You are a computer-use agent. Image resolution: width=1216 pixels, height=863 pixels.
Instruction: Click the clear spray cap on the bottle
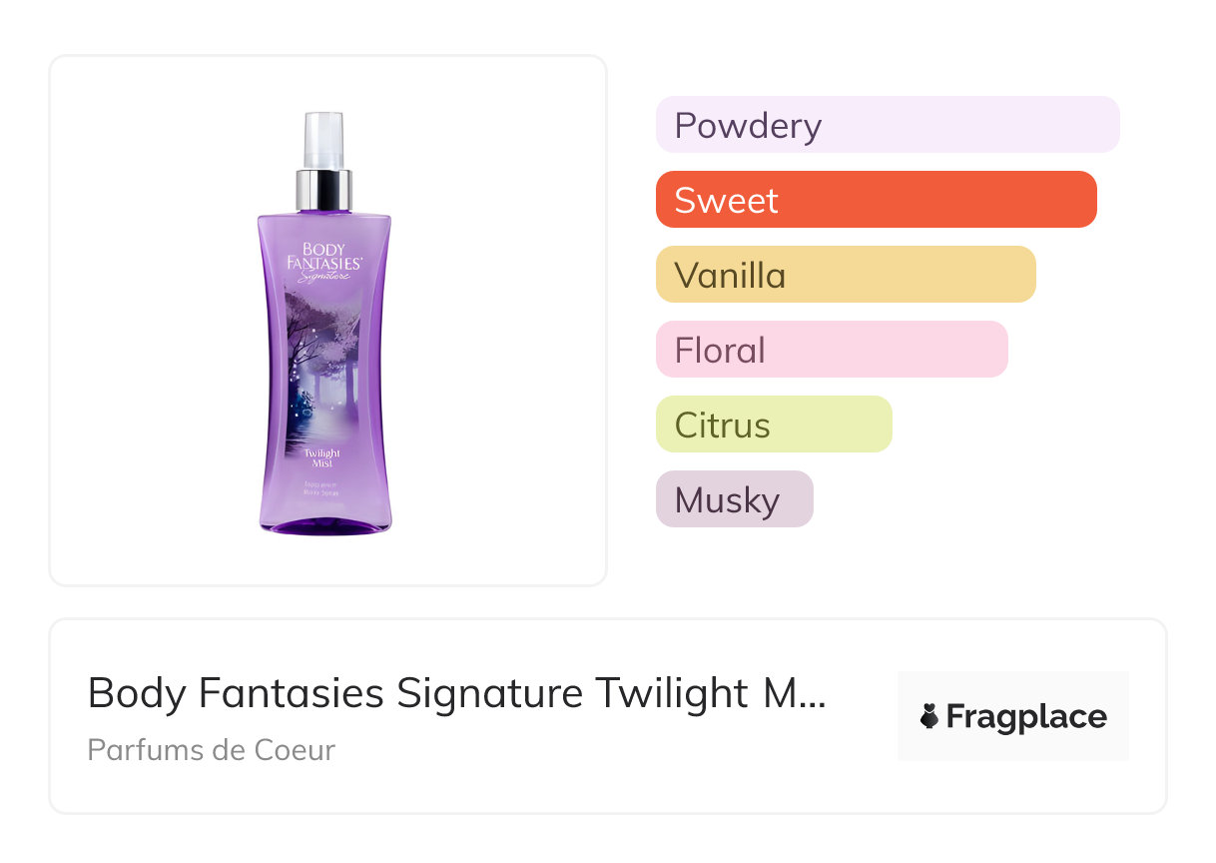tap(323, 140)
